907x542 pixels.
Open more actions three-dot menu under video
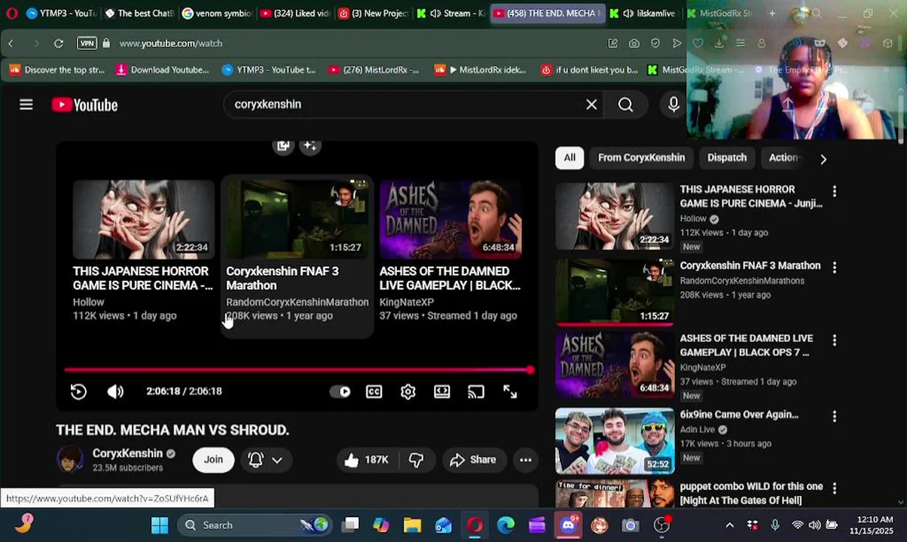coord(526,460)
